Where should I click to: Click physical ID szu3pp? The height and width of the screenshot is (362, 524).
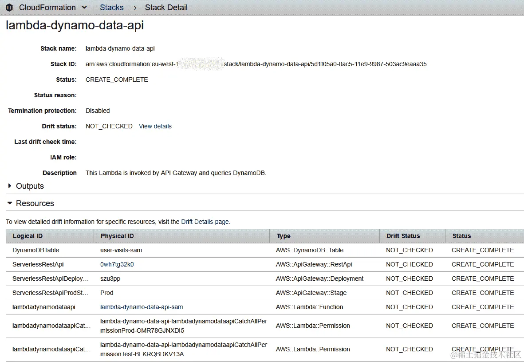pyautogui.click(x=110, y=278)
